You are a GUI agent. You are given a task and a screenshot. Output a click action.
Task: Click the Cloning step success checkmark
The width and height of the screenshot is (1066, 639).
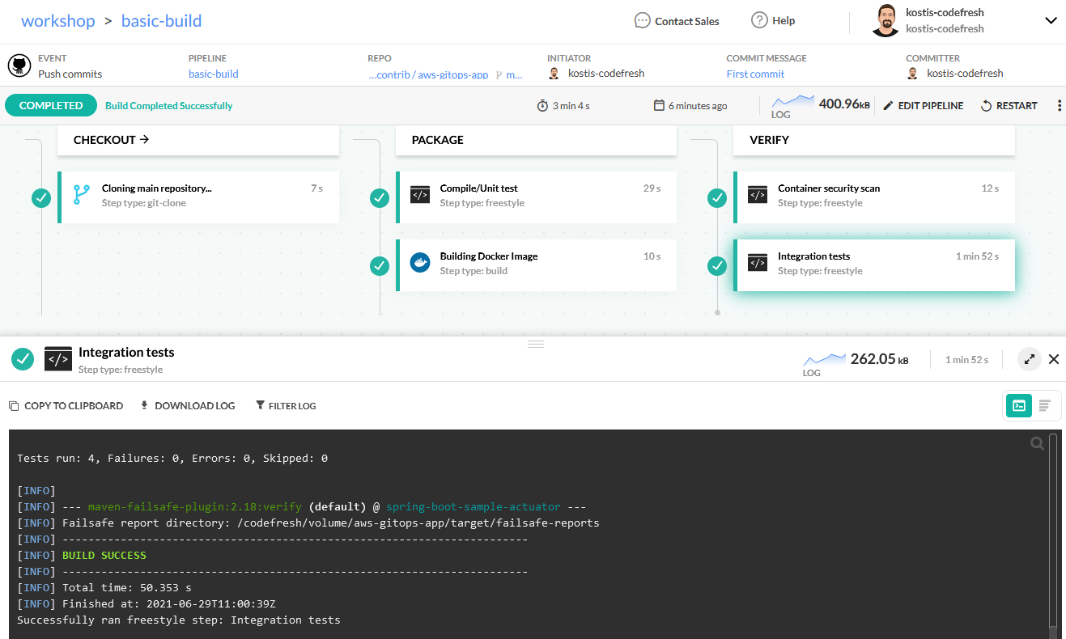(41, 197)
